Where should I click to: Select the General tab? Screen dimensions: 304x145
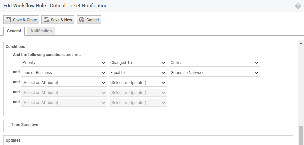pos(14,31)
